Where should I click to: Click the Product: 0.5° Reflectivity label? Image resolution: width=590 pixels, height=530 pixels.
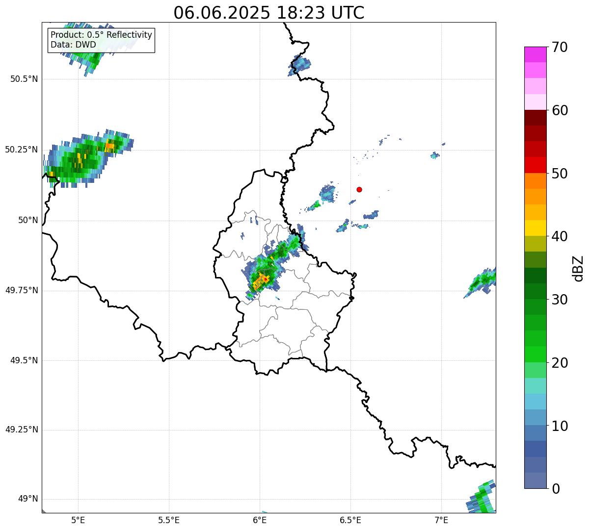(101, 35)
